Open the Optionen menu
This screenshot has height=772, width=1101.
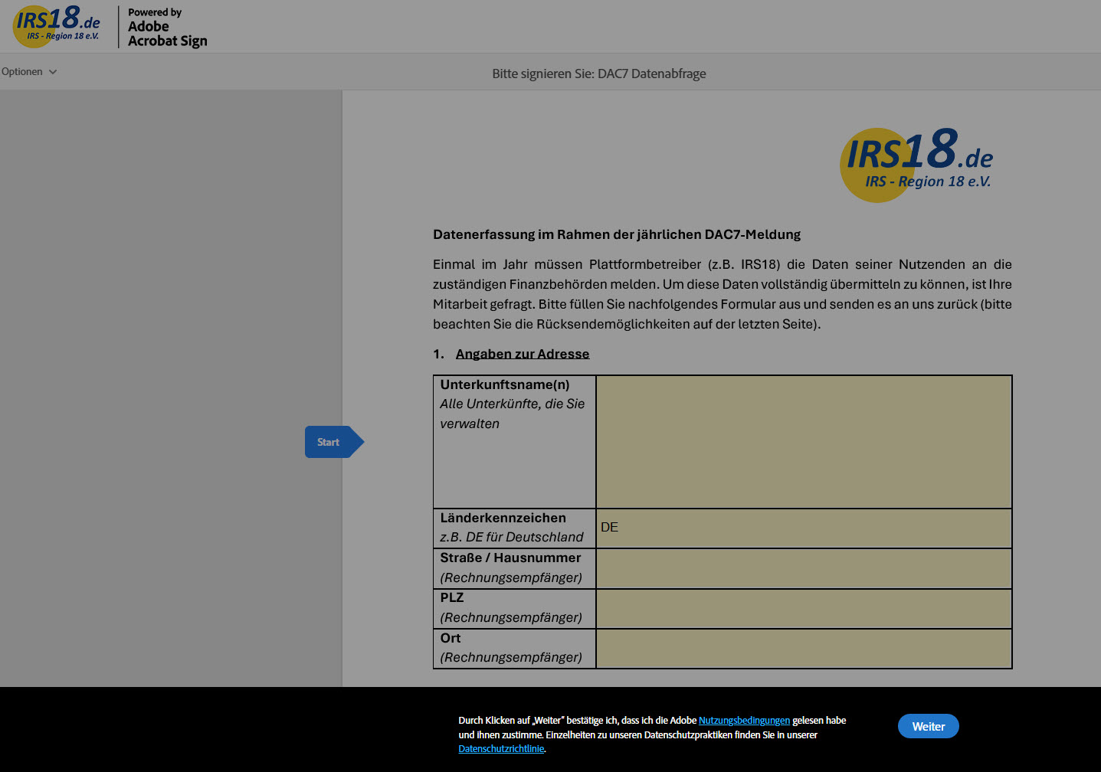23,72
